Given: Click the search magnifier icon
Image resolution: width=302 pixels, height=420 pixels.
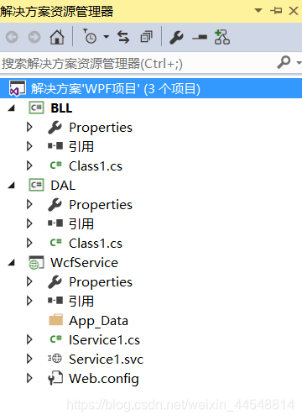Looking at the screenshot, I should [x=284, y=62].
